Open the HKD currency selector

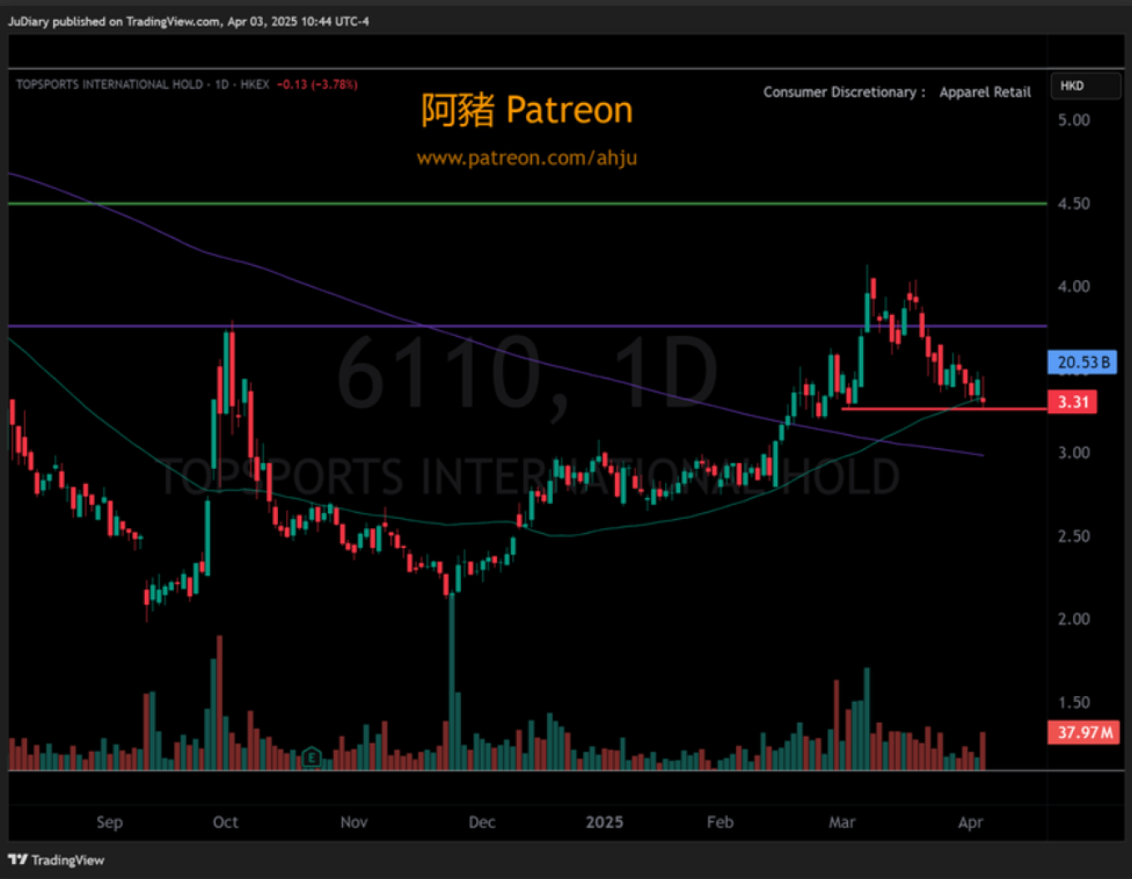(x=1085, y=86)
